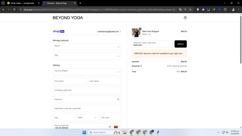Click the shipping info help icon
242x136 pixels.
(x=141, y=66)
